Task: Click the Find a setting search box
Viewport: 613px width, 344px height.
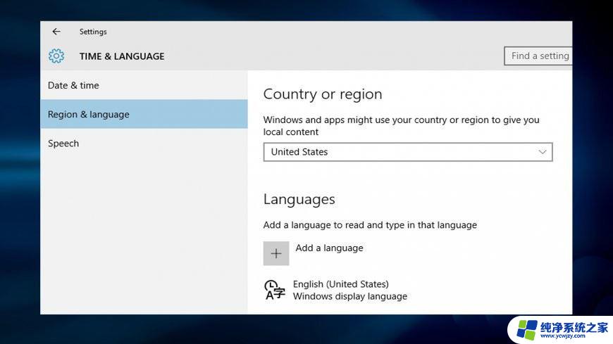Action: click(x=538, y=56)
